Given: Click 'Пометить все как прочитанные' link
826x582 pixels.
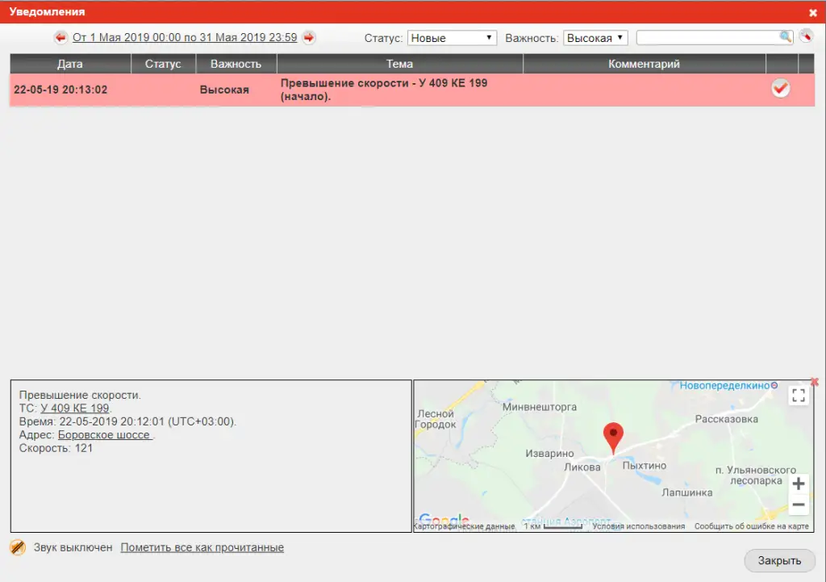Looking at the screenshot, I should point(202,547).
